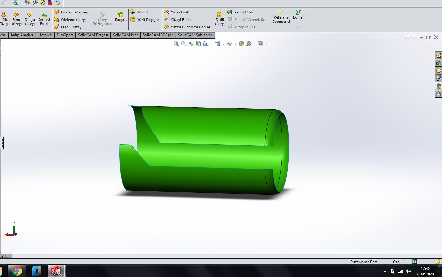Choose the Serbest Form tool
Viewport: 442px width, 277px height.
[44, 19]
